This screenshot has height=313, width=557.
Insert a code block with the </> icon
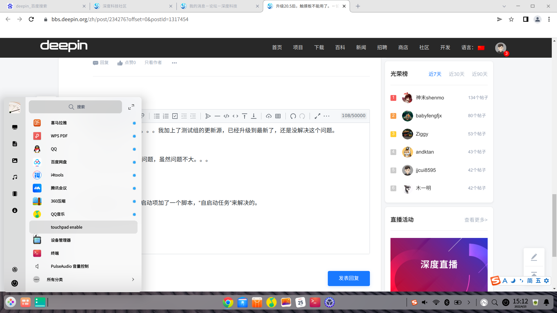(x=226, y=116)
